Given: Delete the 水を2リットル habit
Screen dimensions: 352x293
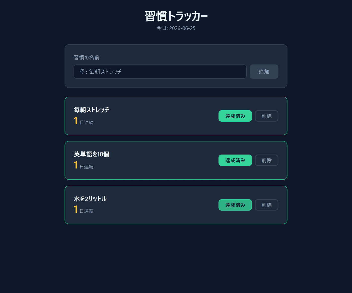Looking at the screenshot, I should (x=267, y=205).
